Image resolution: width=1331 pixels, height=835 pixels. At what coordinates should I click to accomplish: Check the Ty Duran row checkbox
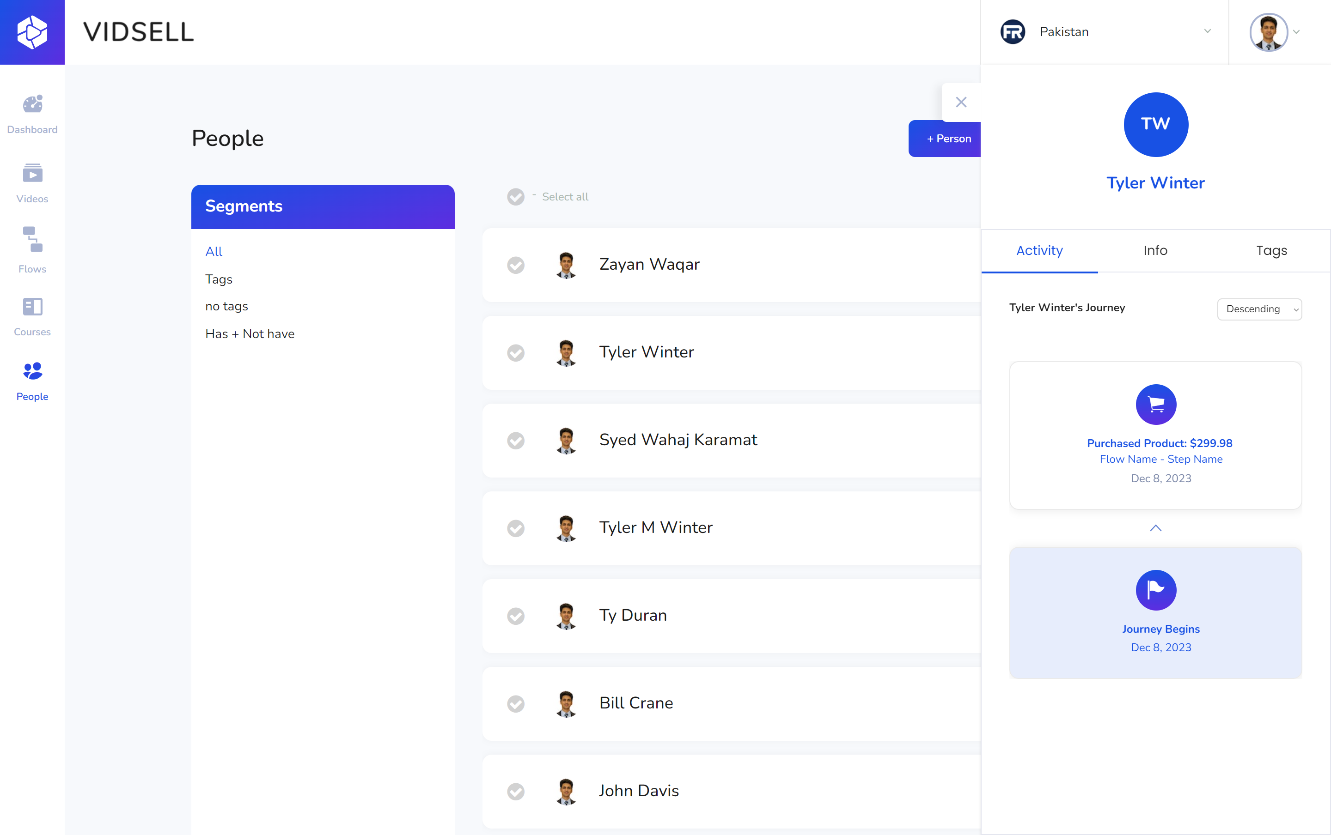[x=515, y=616]
